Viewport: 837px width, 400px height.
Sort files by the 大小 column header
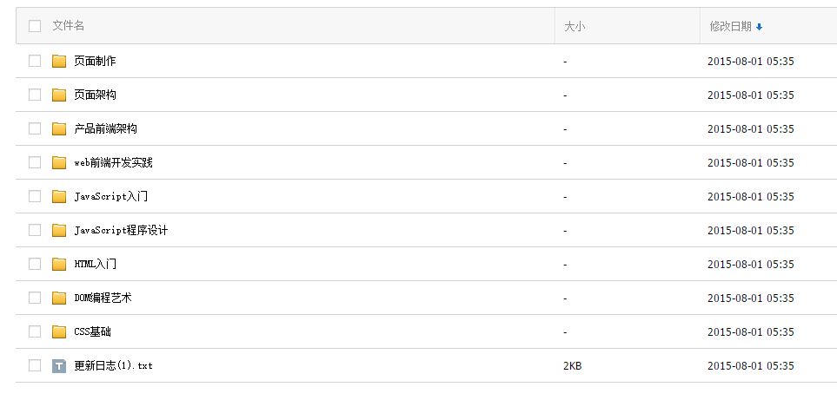pos(575,26)
